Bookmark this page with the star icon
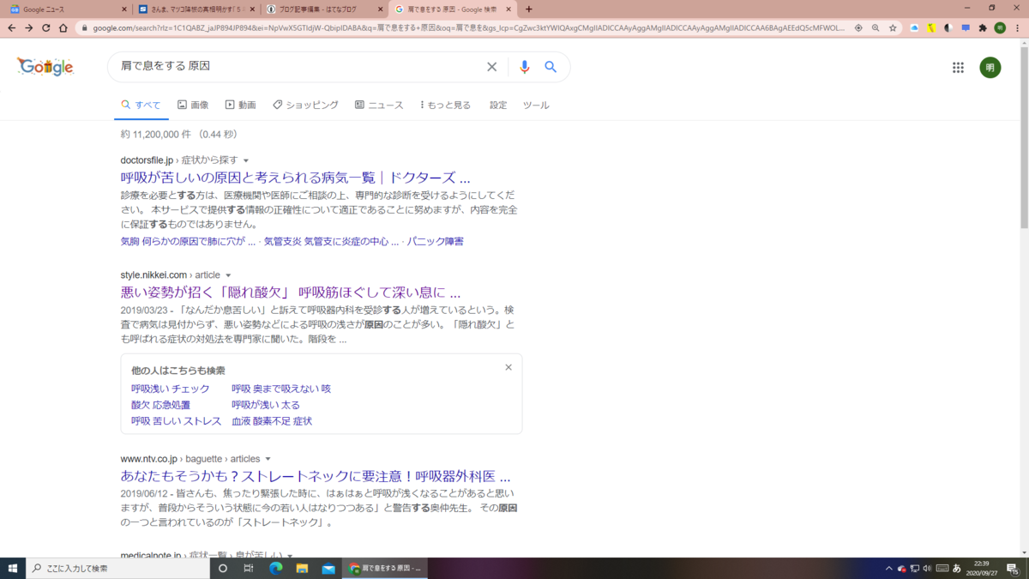Image resolution: width=1029 pixels, height=579 pixels. (x=893, y=27)
